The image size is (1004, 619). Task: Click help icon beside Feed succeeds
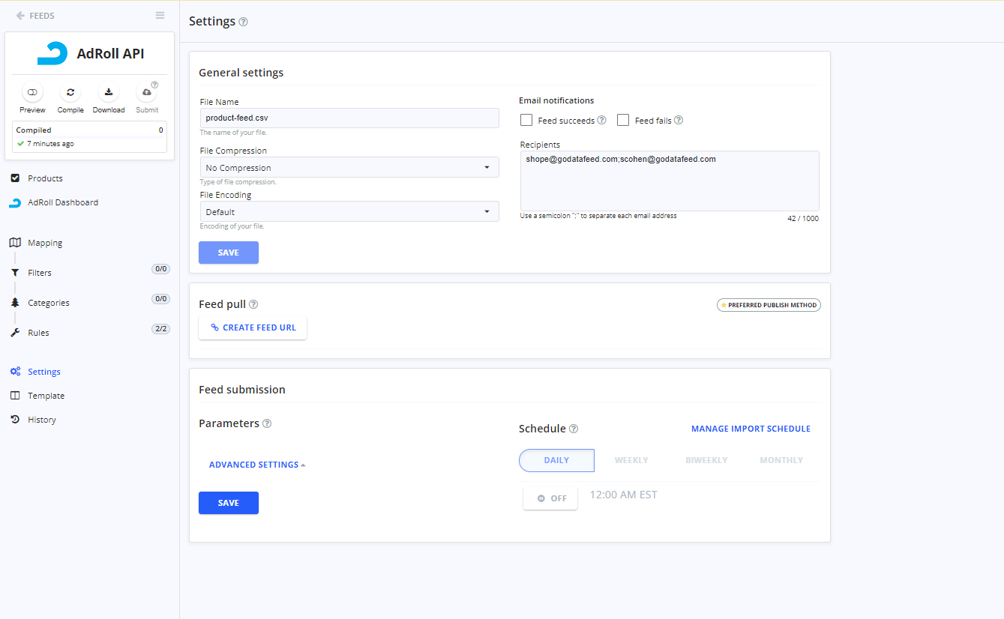pyautogui.click(x=601, y=120)
